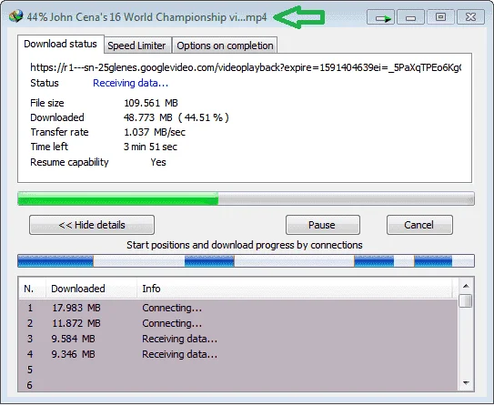Viewport: 494px width, 406px height.
Task: Switch to the Download status tab
Action: 60,44
